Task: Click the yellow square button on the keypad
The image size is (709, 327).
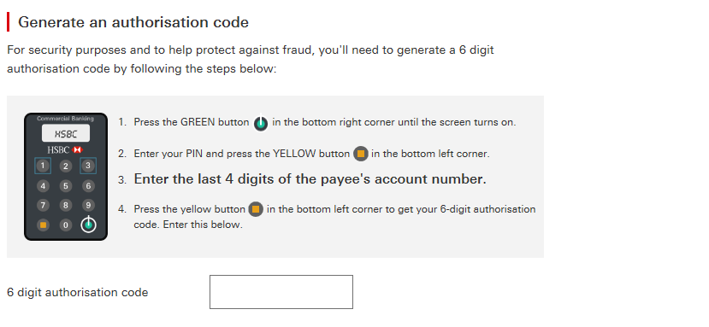Action: [43, 225]
